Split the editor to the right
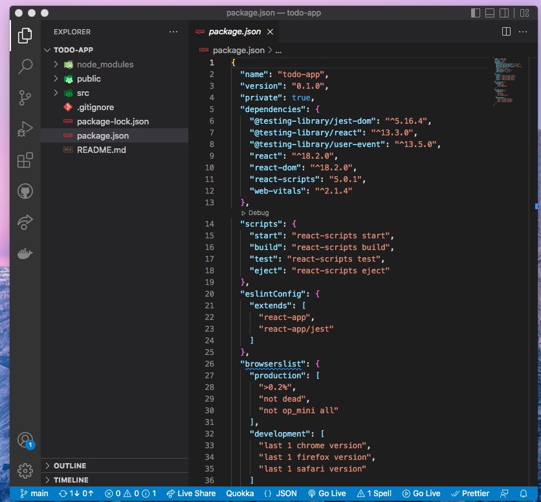Screen dimensions: 541x502 pos(506,32)
